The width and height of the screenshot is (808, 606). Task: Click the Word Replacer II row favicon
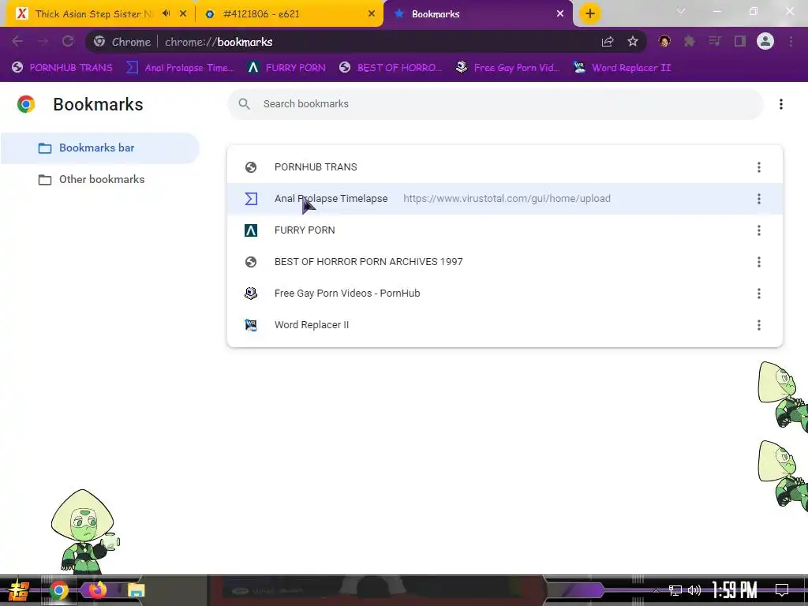click(251, 324)
